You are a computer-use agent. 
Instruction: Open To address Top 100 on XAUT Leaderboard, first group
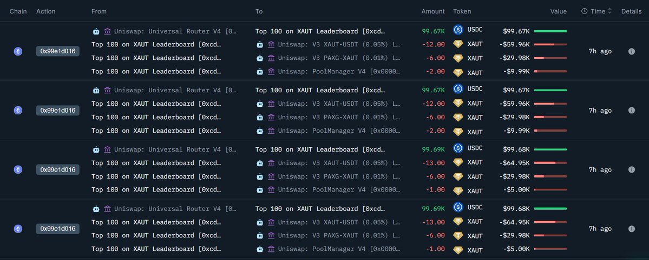[320, 31]
